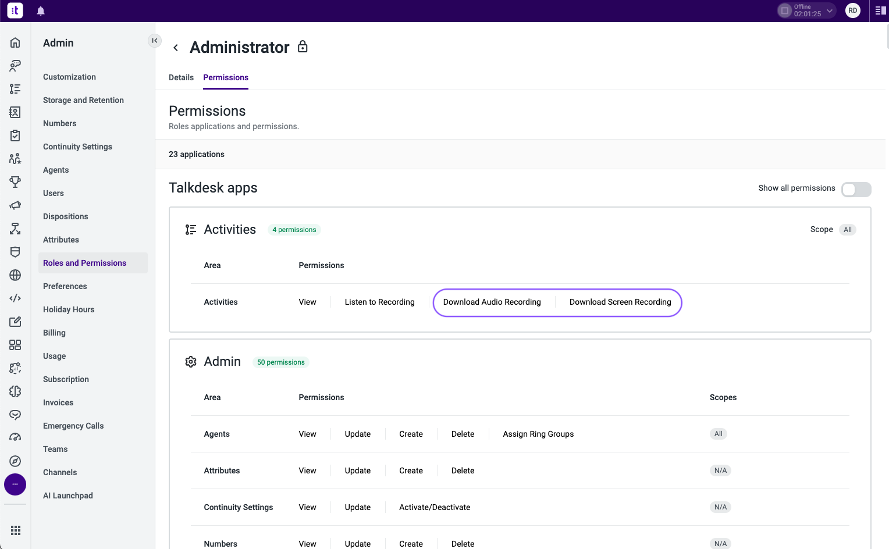Screen dimensions: 889x549
Task: Open Teams in Admin menu
Action: [55, 449]
